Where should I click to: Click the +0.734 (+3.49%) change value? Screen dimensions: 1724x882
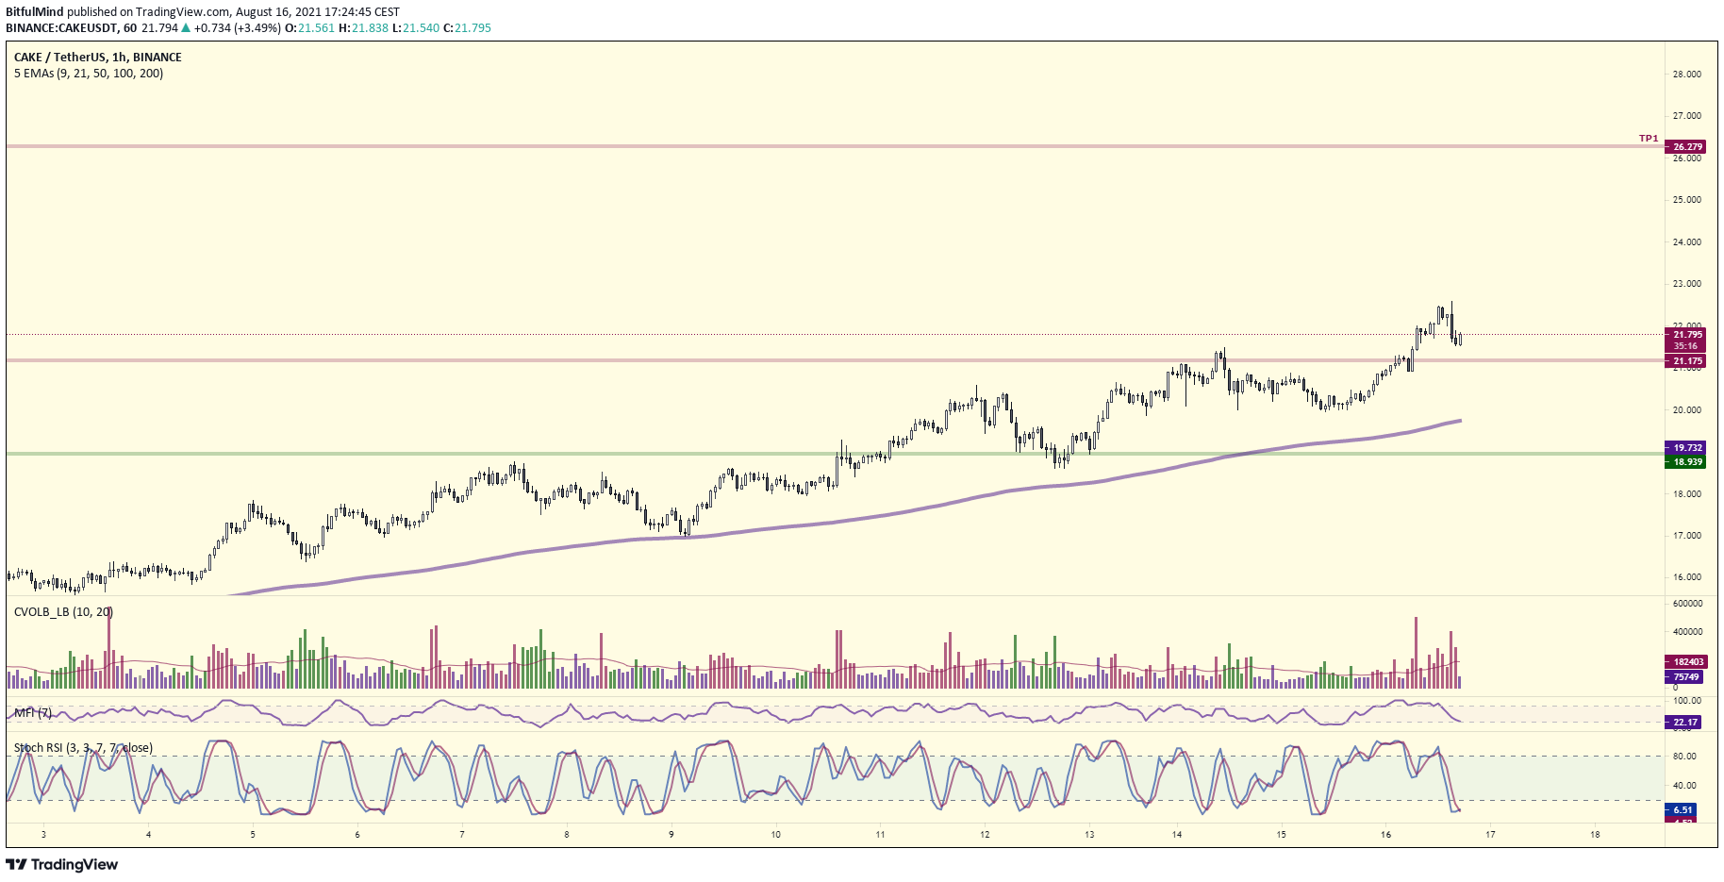(238, 28)
